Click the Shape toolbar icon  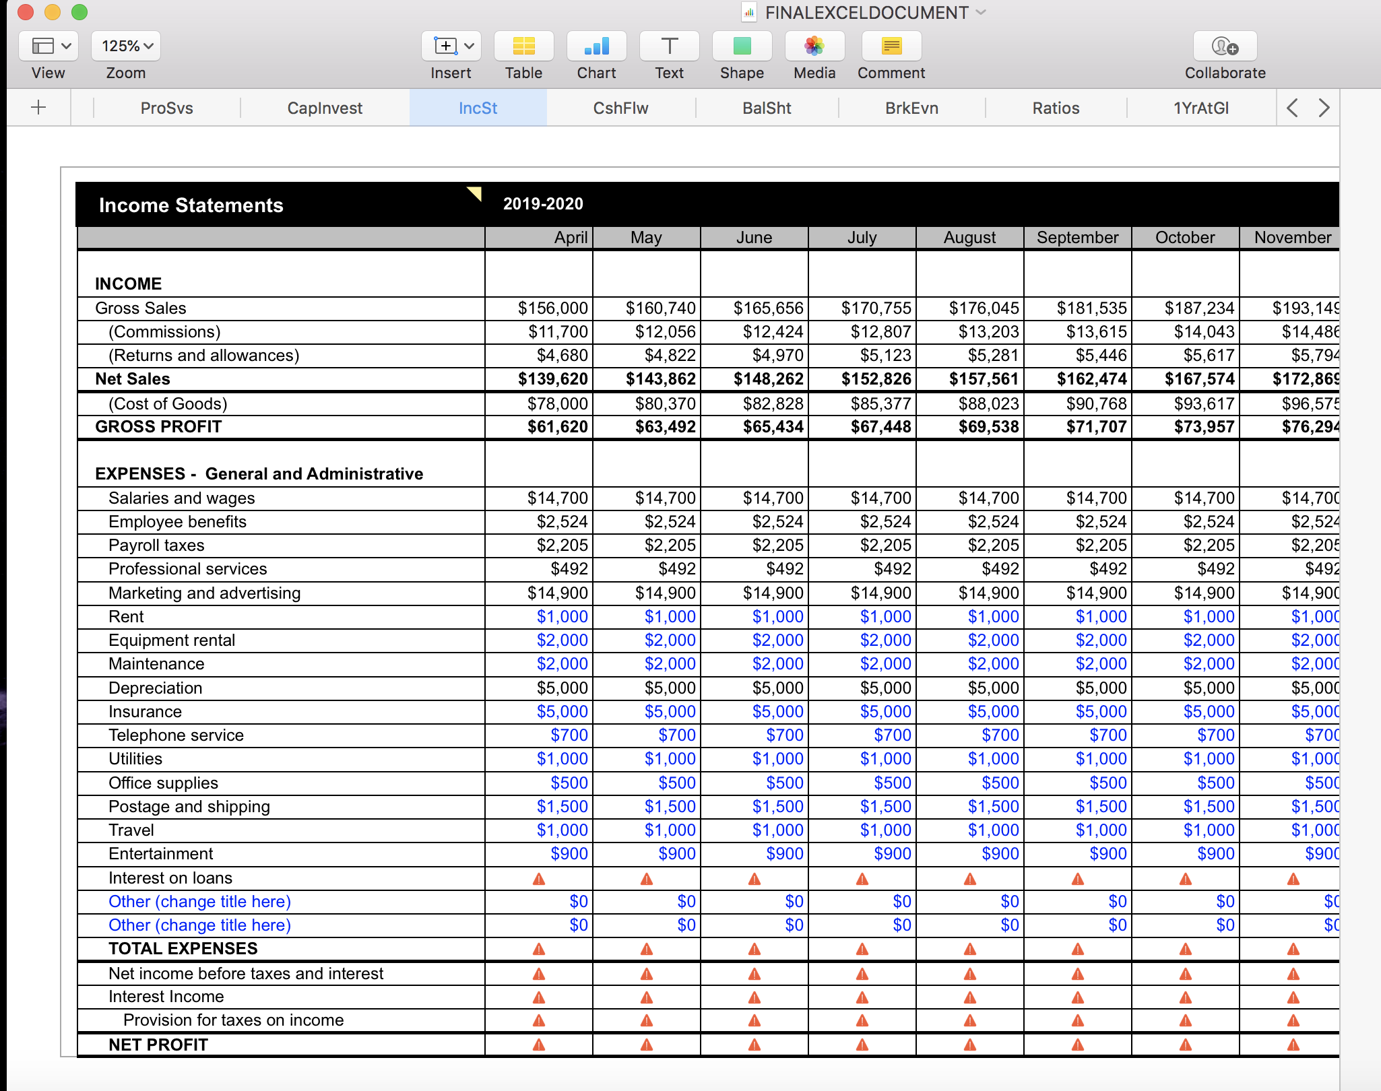[x=742, y=46]
